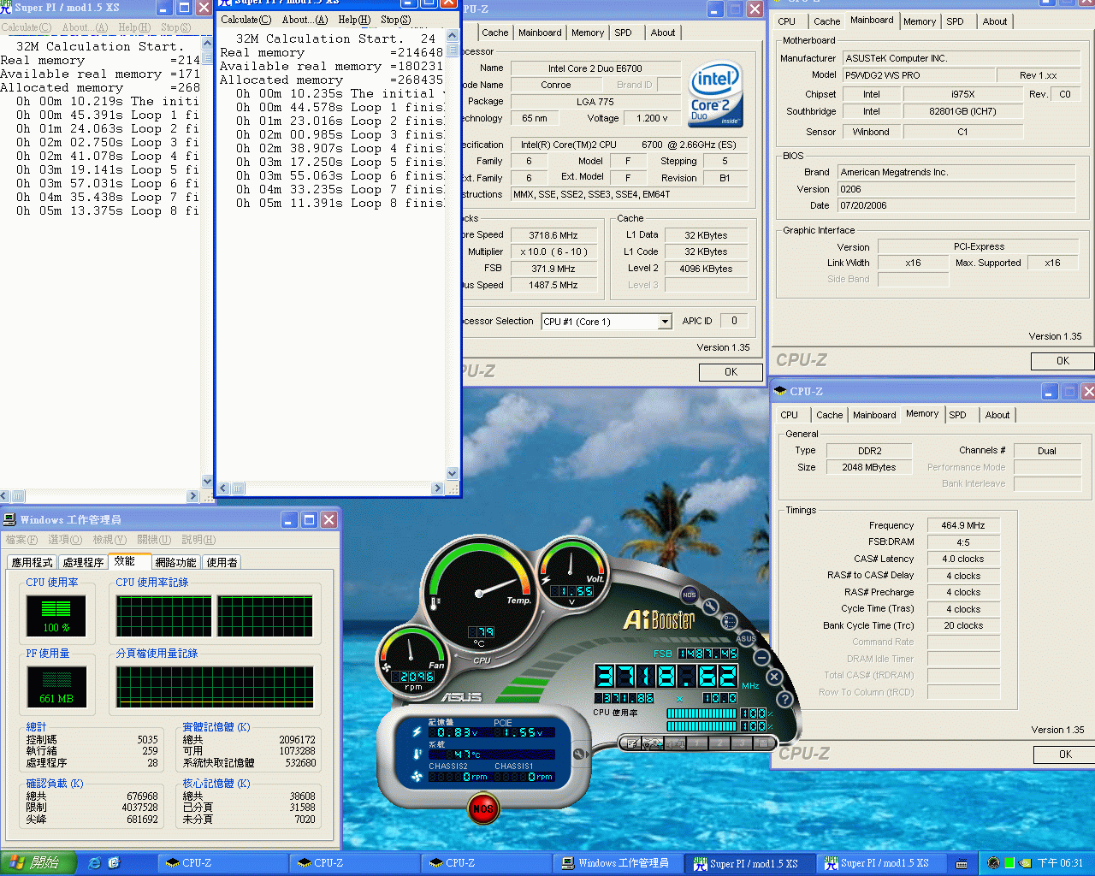Switch to 使用者 tab in Task Manager
This screenshot has width=1095, height=876.
(222, 562)
